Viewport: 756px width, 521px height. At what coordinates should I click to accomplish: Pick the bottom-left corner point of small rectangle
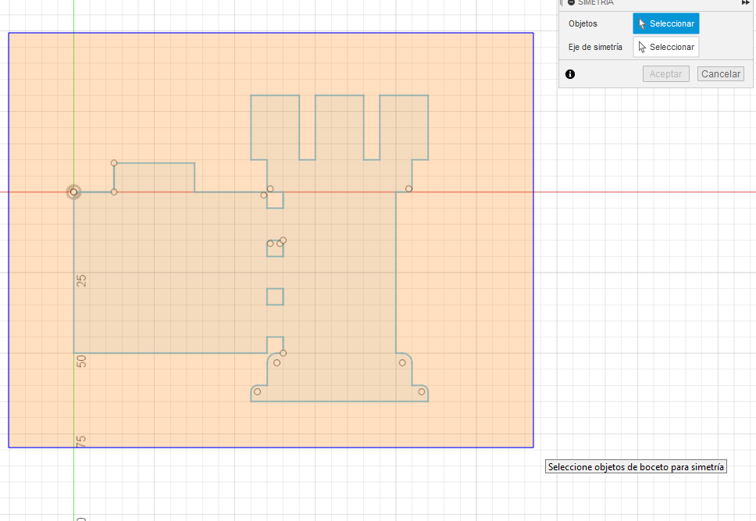coord(114,192)
